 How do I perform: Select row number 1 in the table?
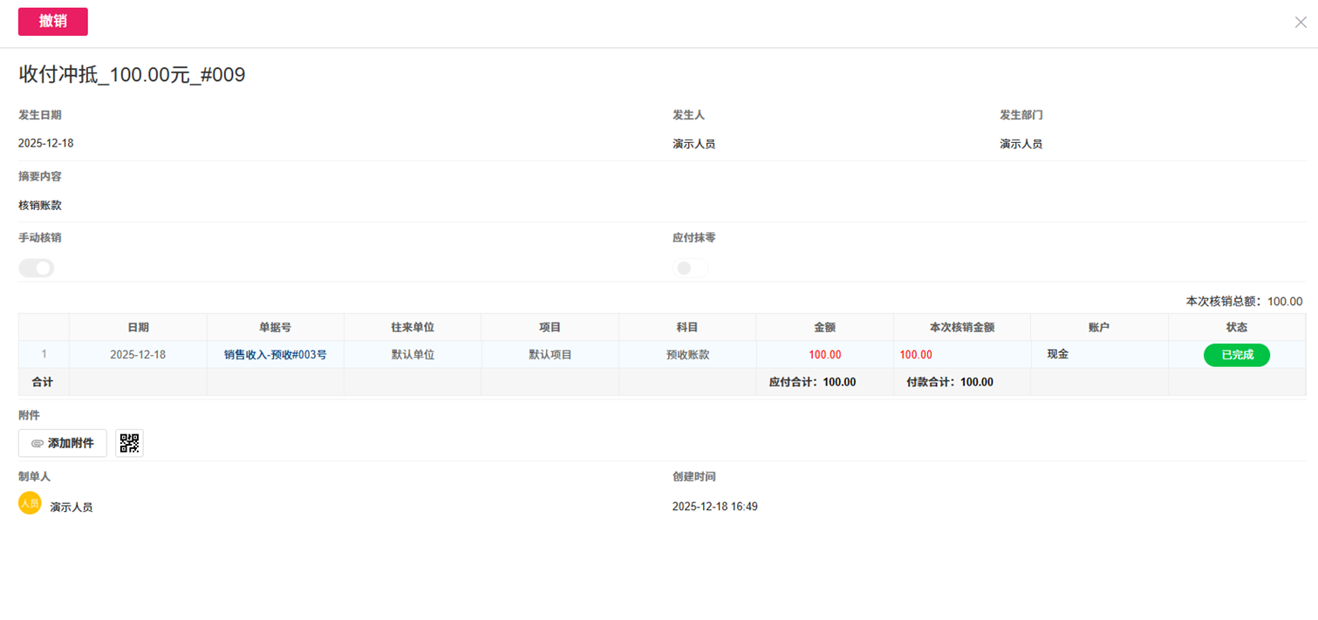(x=44, y=355)
